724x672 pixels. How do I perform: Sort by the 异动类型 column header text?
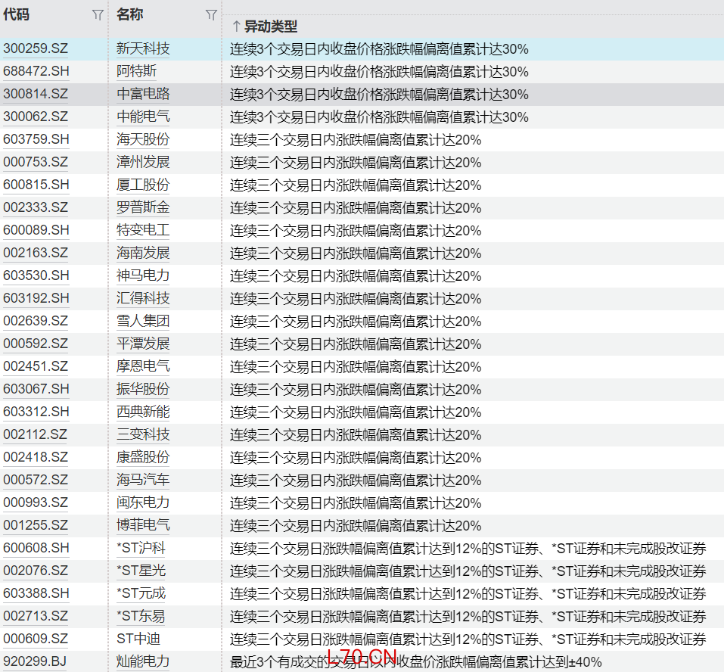(x=270, y=26)
